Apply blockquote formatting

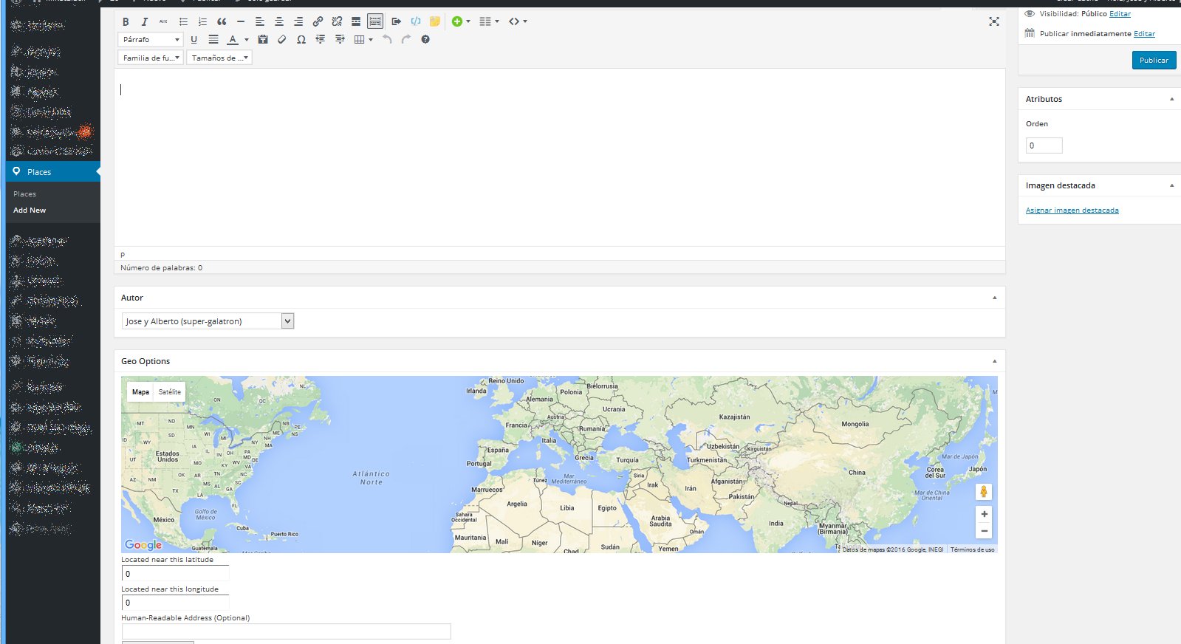tap(222, 21)
